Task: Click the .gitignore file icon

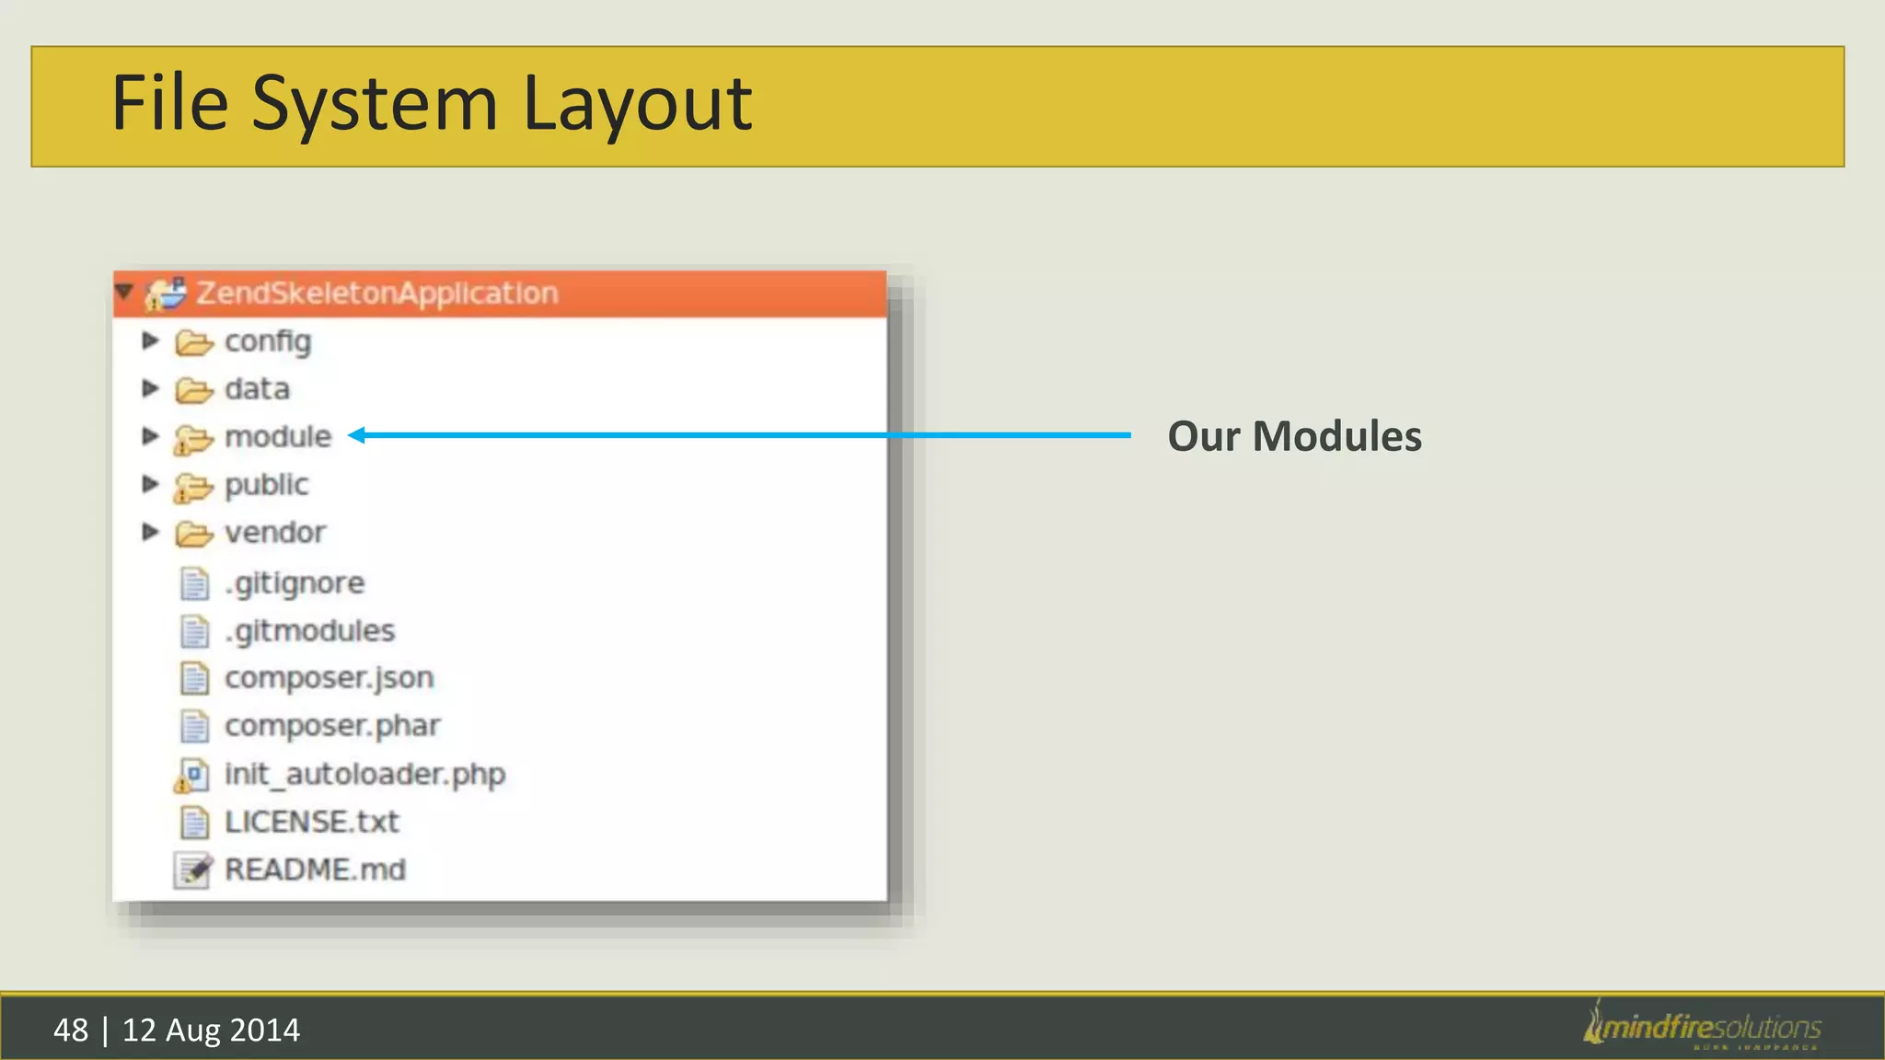Action: [194, 583]
